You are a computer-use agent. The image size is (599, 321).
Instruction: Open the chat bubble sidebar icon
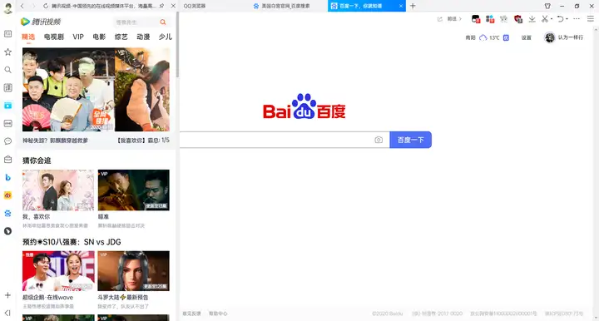pos(7,141)
